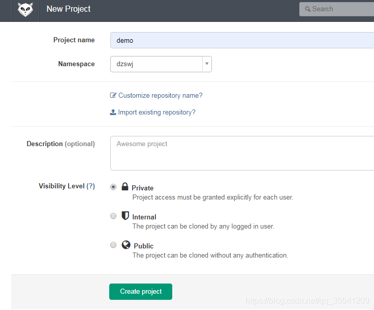Click the Private lock icon

pos(124,186)
